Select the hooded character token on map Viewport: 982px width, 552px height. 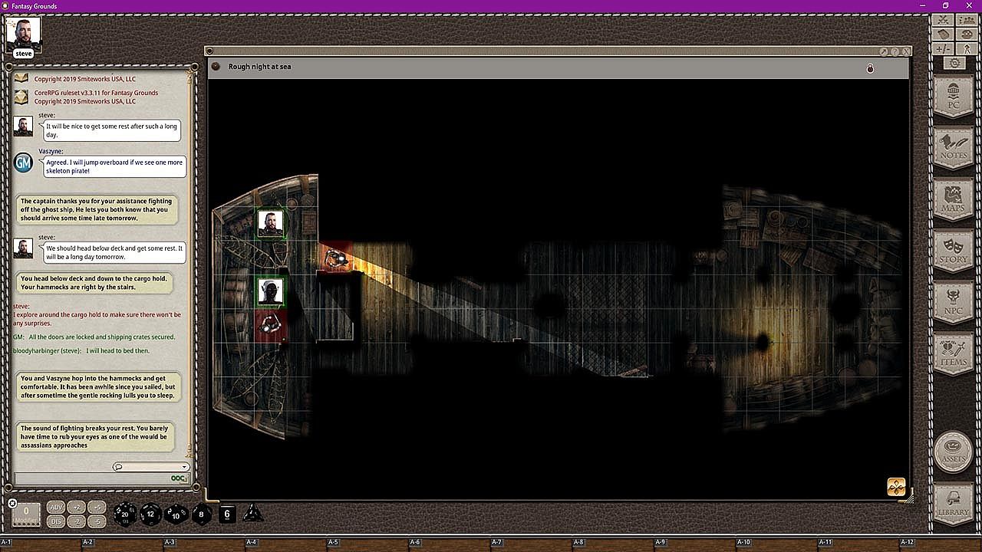[x=270, y=291]
